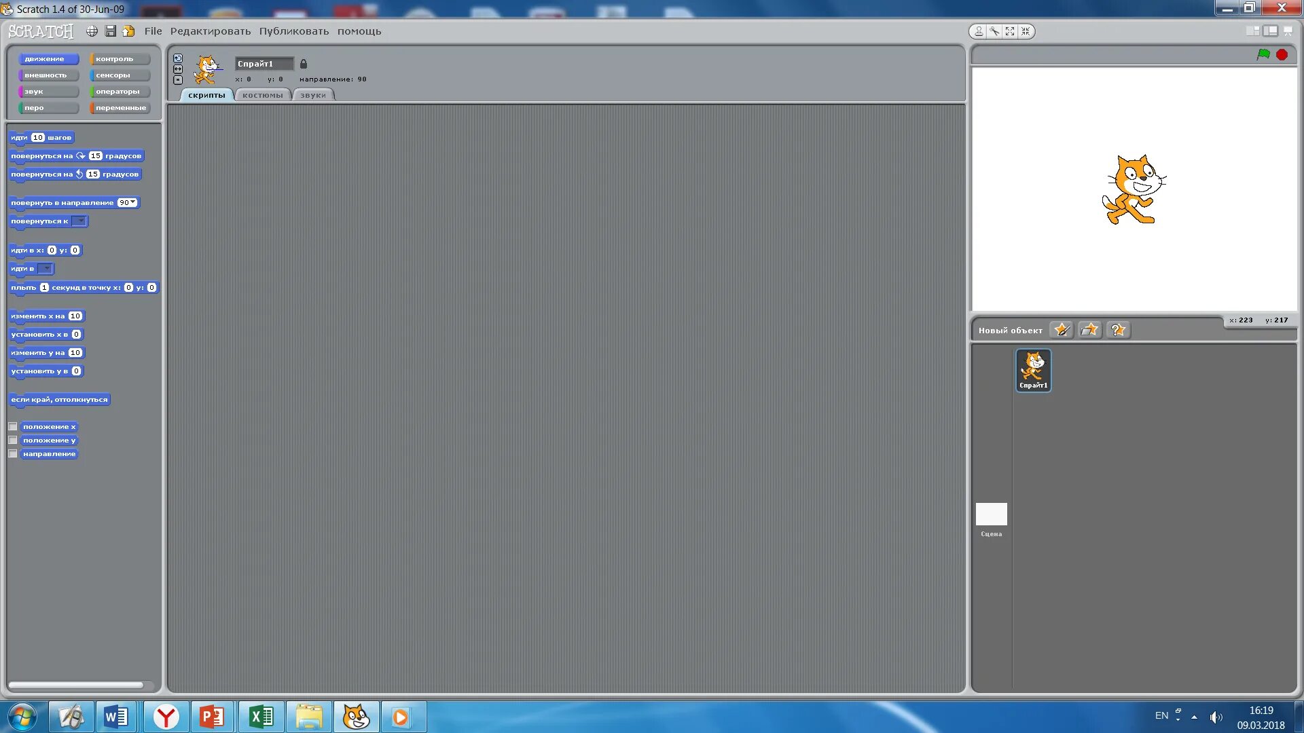Open Yandex browser from taskbar
This screenshot has height=733, width=1304.
[166, 717]
